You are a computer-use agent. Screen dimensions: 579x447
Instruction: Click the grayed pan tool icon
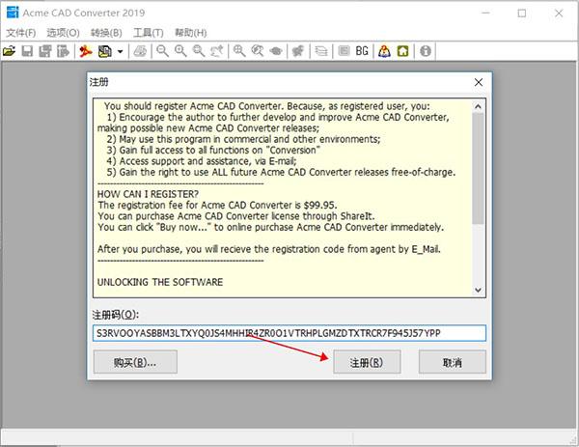298,51
